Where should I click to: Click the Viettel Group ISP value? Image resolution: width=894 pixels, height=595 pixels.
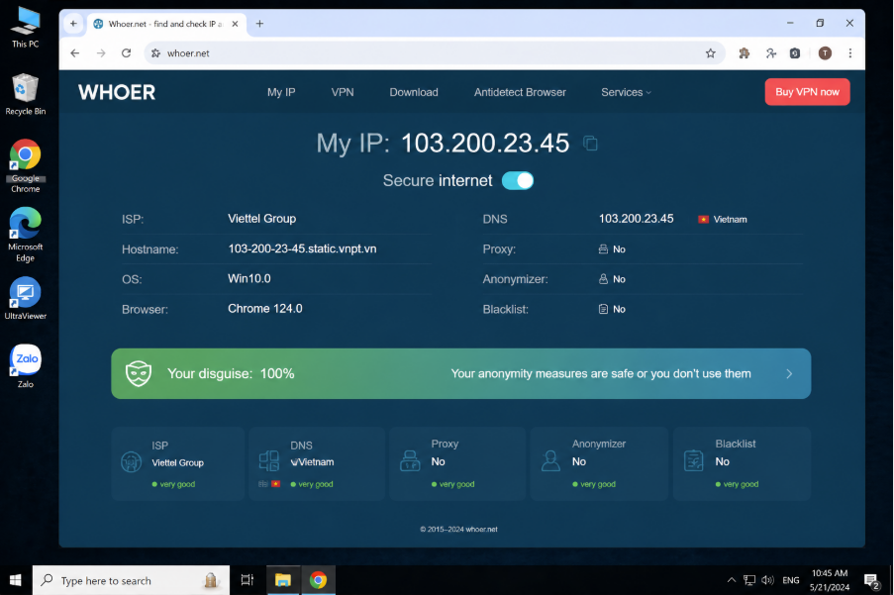[x=261, y=219]
